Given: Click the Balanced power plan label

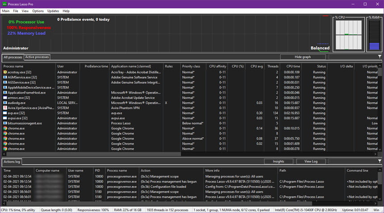Looking at the screenshot, I should (x=320, y=48).
